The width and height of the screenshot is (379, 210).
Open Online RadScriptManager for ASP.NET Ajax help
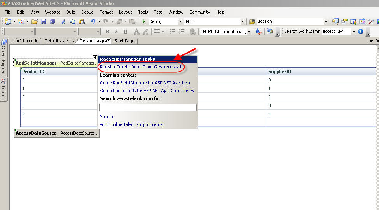[x=145, y=83]
